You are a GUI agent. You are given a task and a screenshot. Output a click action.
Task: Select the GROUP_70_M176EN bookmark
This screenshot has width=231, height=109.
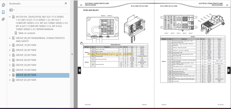pos(26,70)
